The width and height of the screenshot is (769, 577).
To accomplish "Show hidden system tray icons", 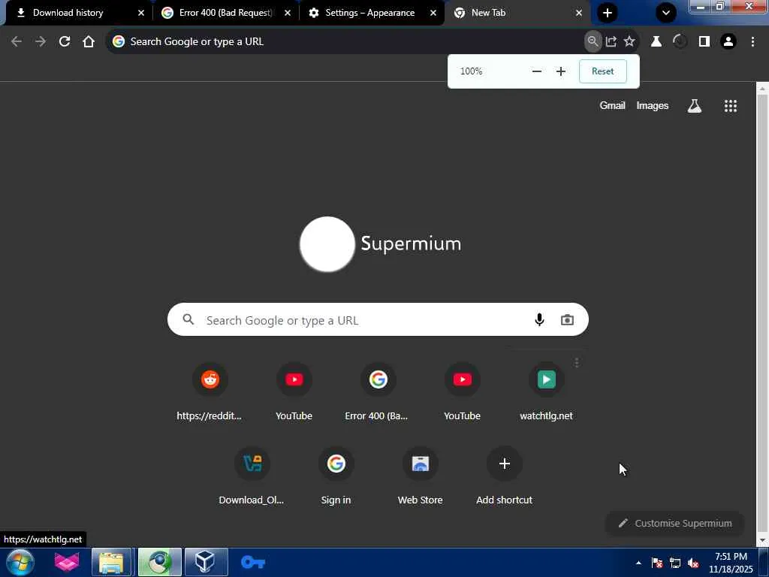I will point(638,563).
